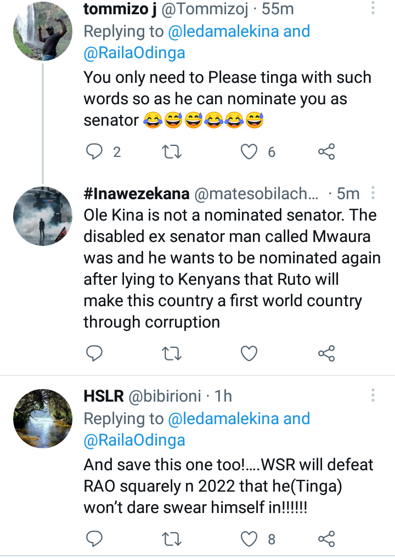The width and height of the screenshot is (395, 558).
Task: Retweet tommizo j's tweet
Action: [172, 152]
